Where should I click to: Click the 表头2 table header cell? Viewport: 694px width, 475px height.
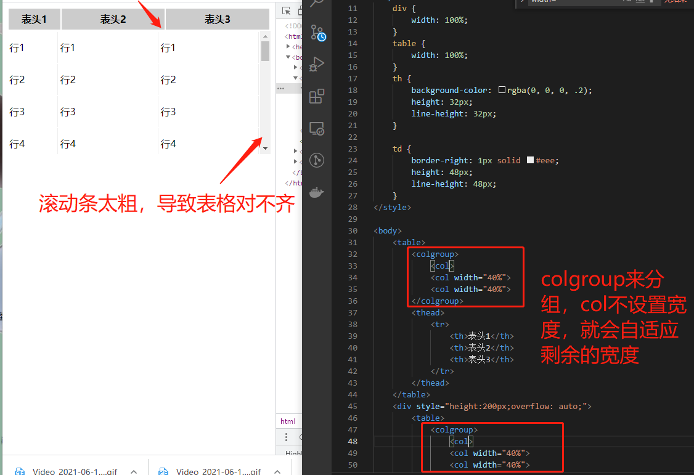point(112,19)
